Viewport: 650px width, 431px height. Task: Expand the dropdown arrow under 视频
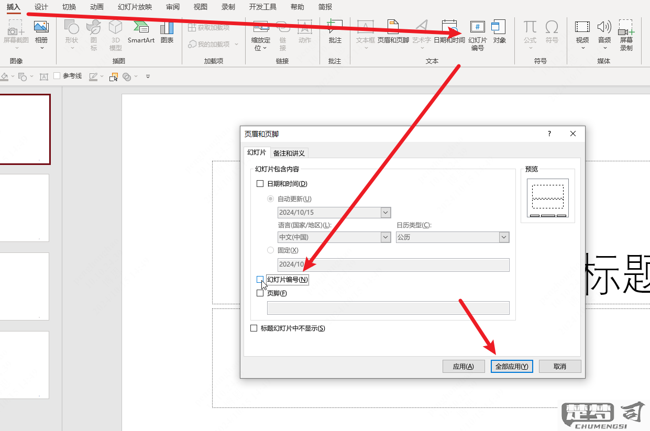(582, 48)
